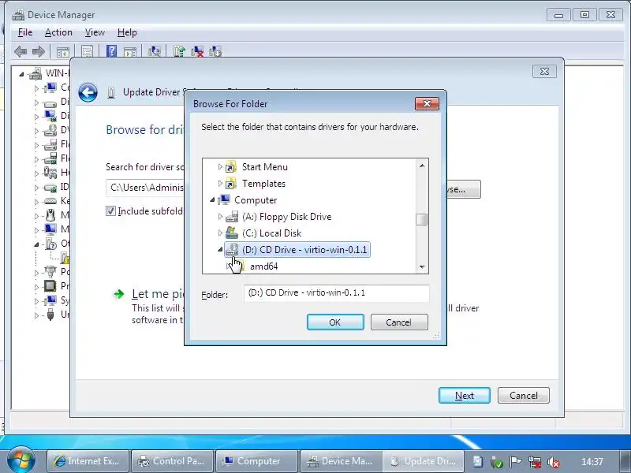This screenshot has width=631, height=473.
Task: Click the Action Center flag tray icon
Action: point(515,462)
